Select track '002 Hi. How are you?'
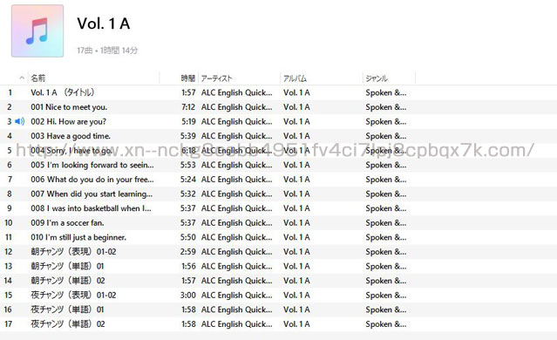 tap(68, 121)
